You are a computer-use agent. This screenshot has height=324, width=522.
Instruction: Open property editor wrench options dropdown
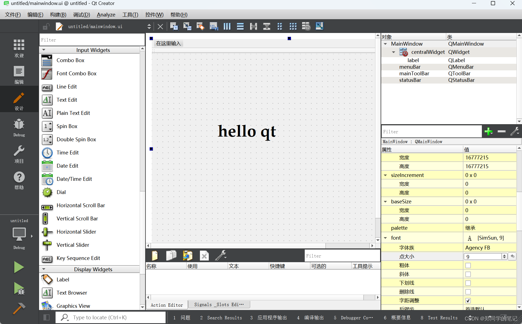point(515,132)
